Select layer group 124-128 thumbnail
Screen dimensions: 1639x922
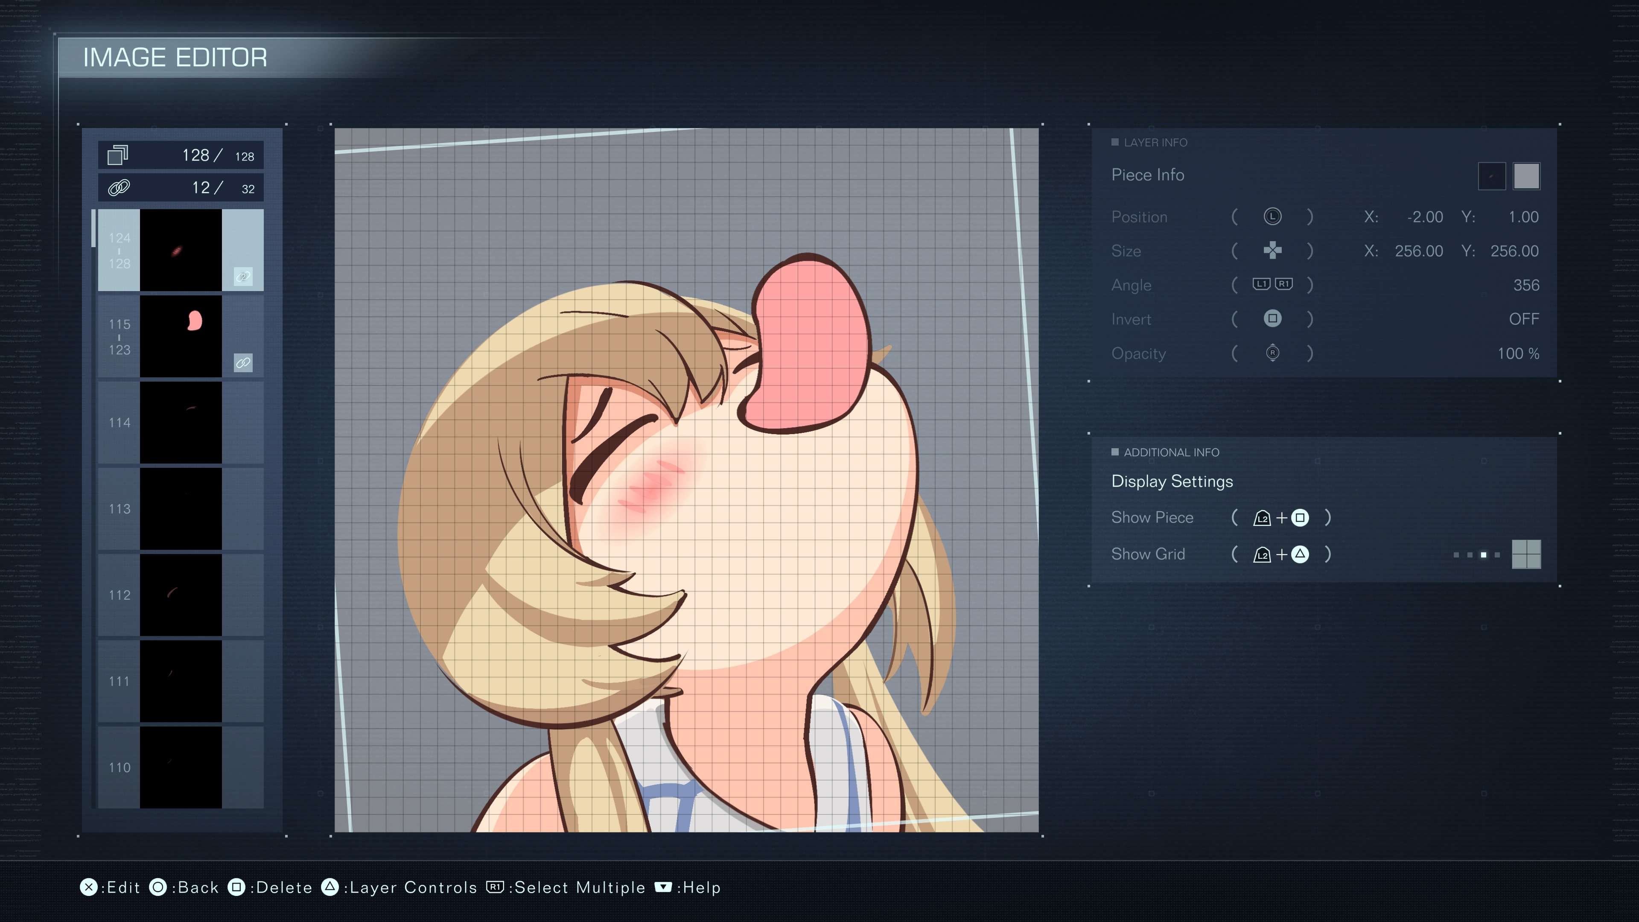(x=181, y=250)
